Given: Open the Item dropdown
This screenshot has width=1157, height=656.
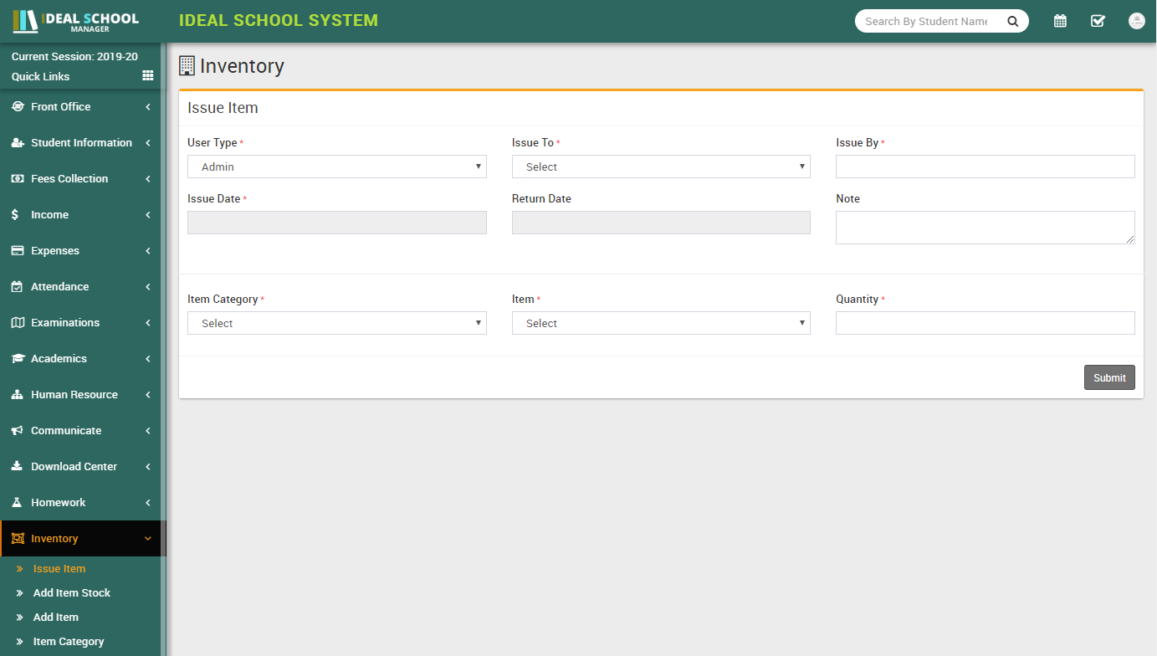Looking at the screenshot, I should tap(661, 323).
